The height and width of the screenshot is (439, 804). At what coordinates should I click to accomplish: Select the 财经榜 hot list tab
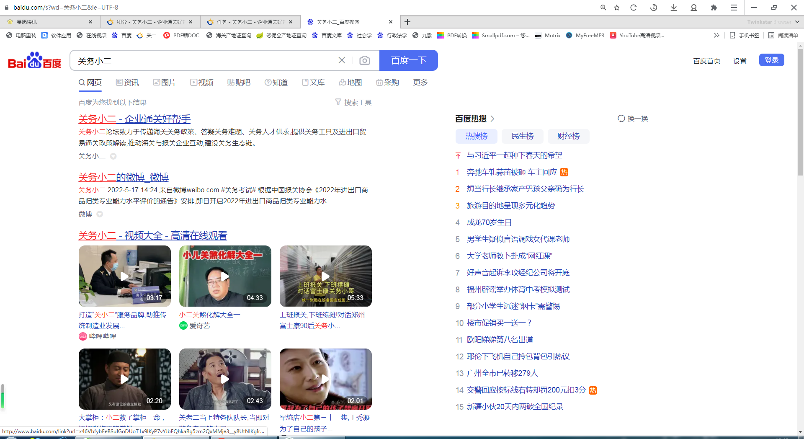pos(569,136)
